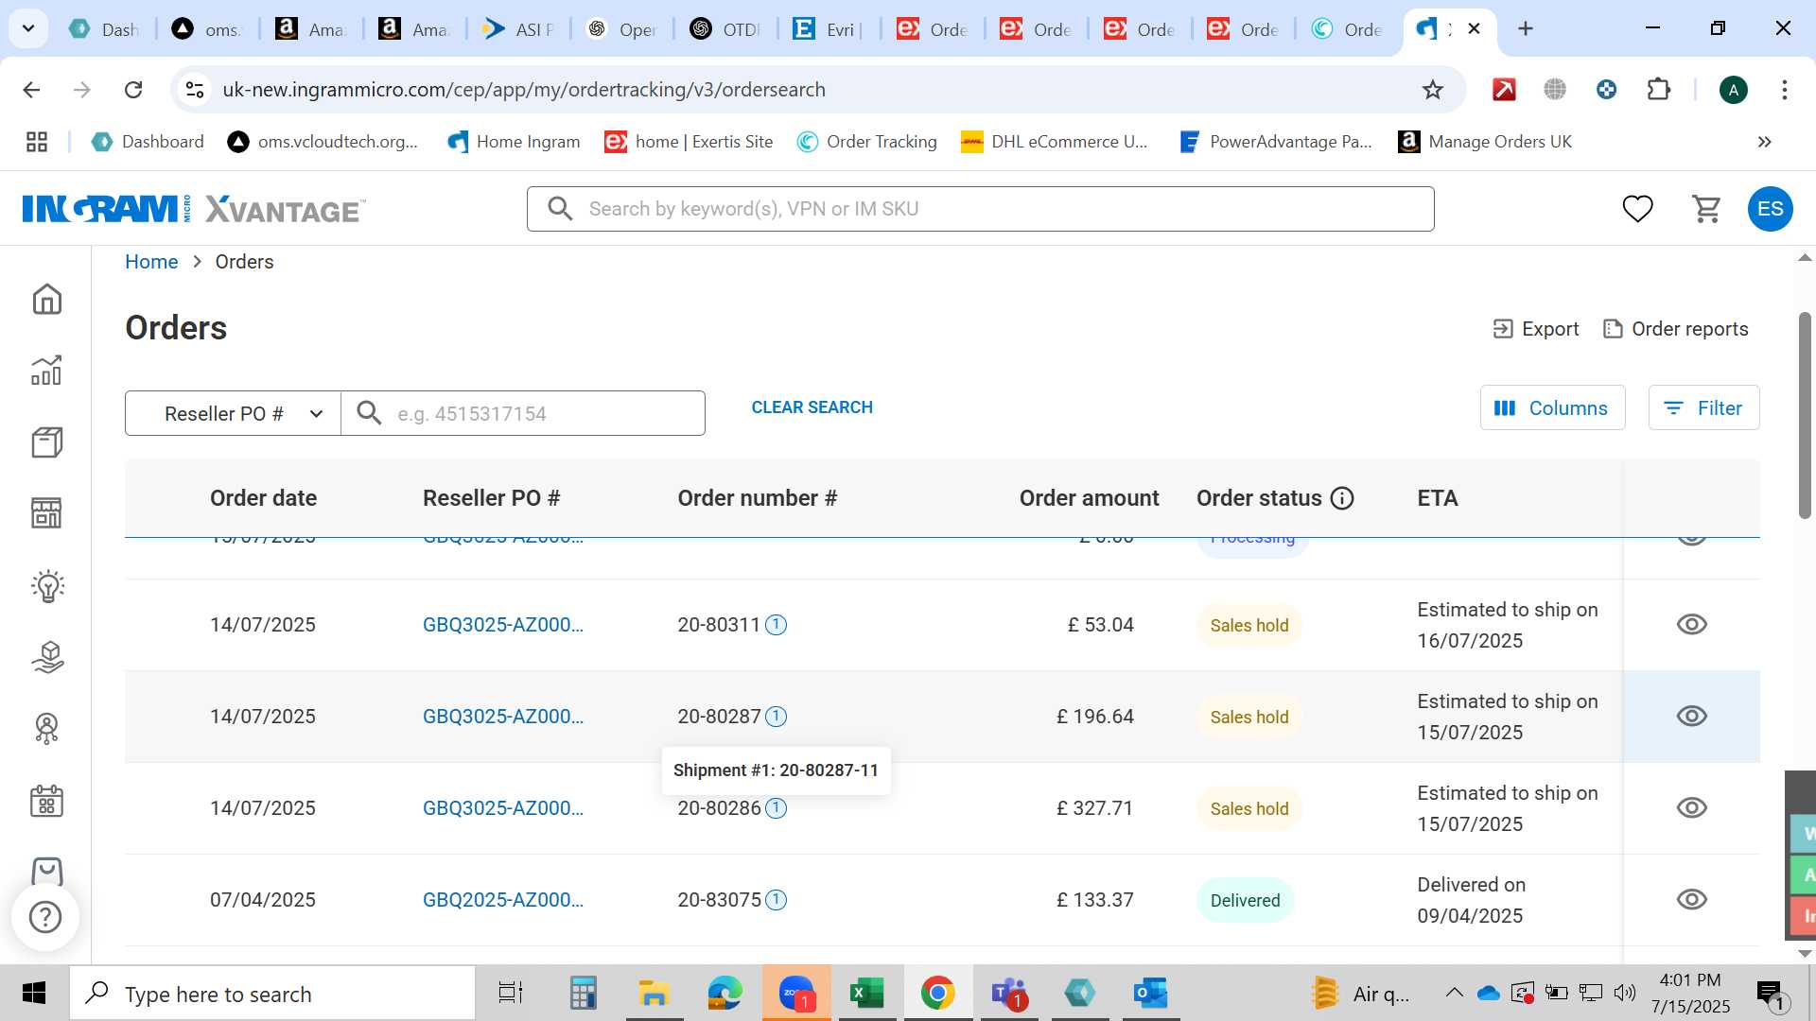The image size is (1816, 1021).
Task: Click the page vertical scrollbar thumb
Action: 1805,416
